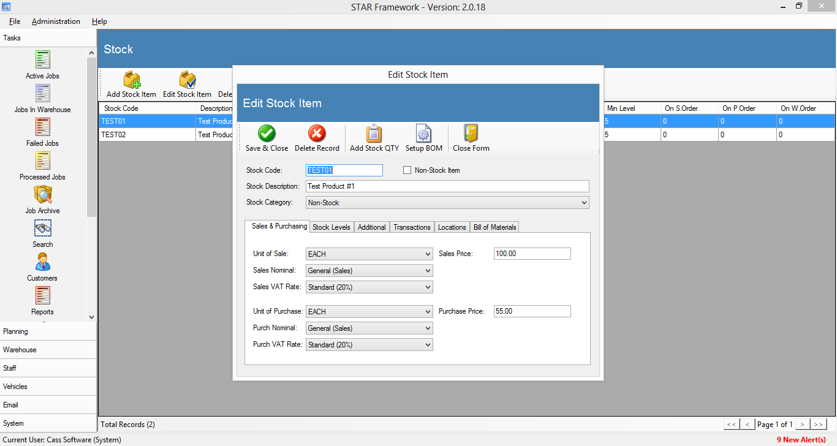Click the Add Stock Item toolbar icon
837x446 pixels.
[131, 80]
